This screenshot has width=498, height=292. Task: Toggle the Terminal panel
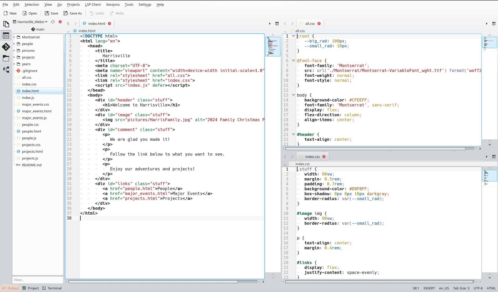point(52,288)
